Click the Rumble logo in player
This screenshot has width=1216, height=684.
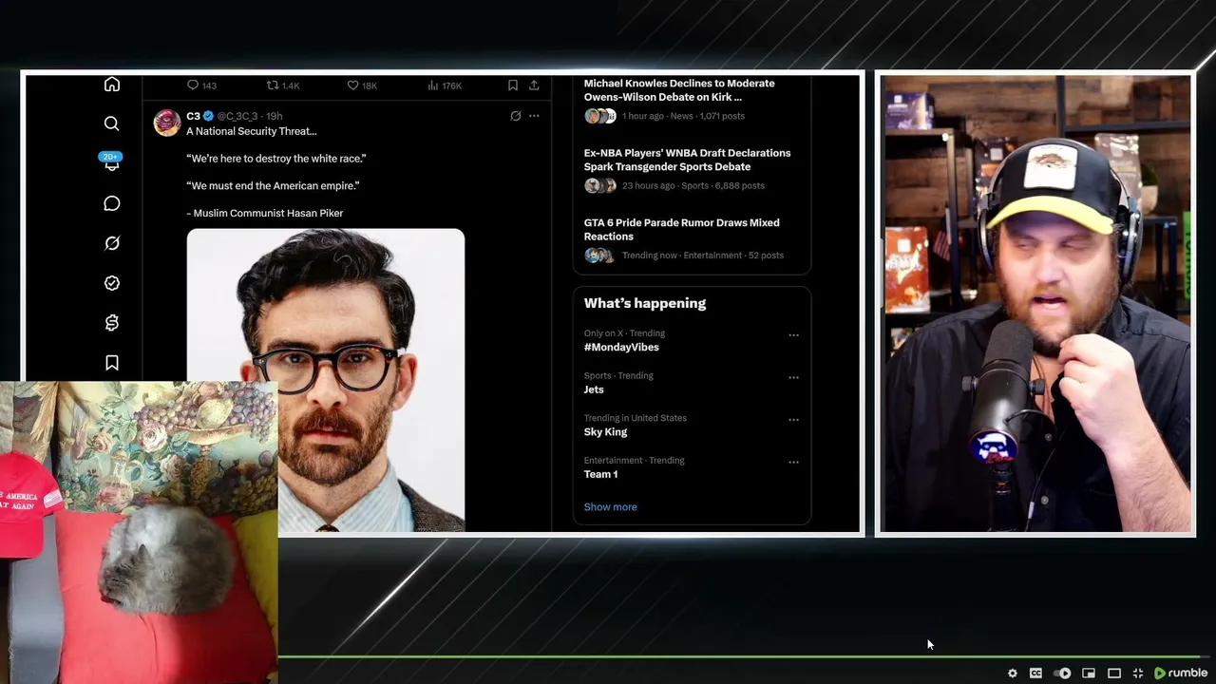[1181, 674]
